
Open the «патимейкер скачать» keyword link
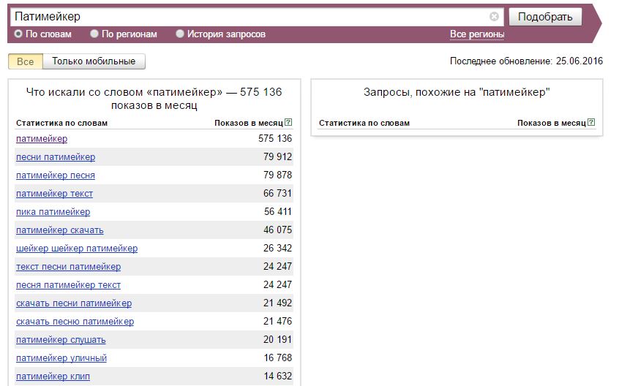(x=60, y=230)
